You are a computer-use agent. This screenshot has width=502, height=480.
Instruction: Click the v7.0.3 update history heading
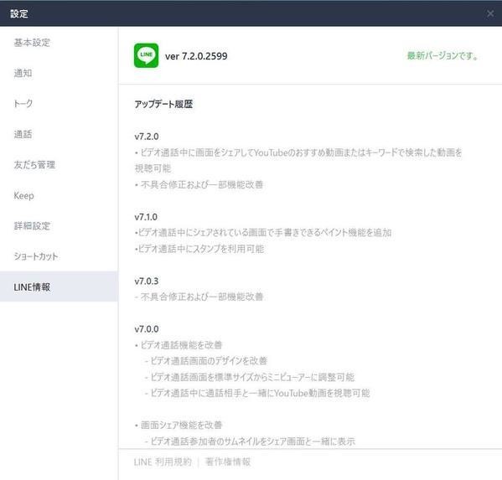point(147,281)
